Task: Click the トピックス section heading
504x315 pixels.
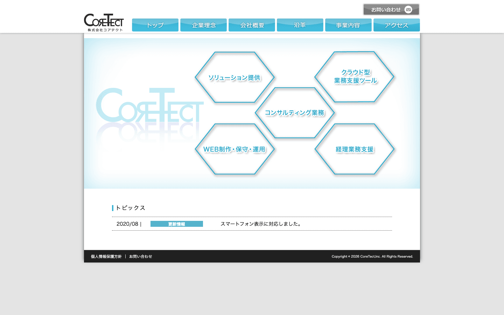Action: click(130, 208)
